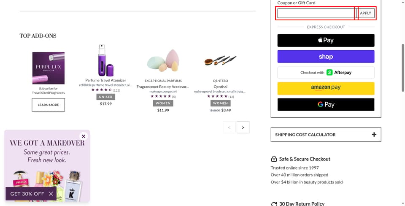405x206 pixels.
Task: Click the Coupon or Gift Card input field
Action: click(317, 13)
